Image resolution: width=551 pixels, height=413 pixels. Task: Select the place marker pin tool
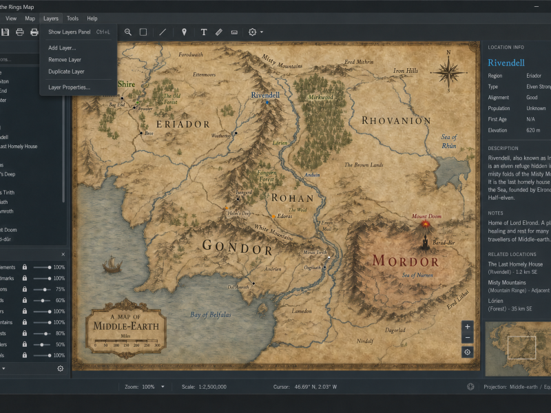184,32
